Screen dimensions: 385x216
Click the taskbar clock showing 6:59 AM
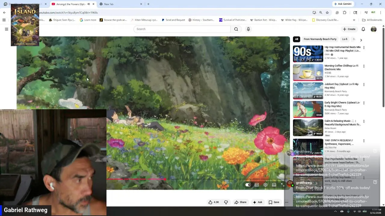(376, 211)
